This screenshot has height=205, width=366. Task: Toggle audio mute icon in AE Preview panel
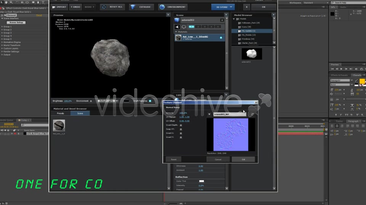pos(356,69)
